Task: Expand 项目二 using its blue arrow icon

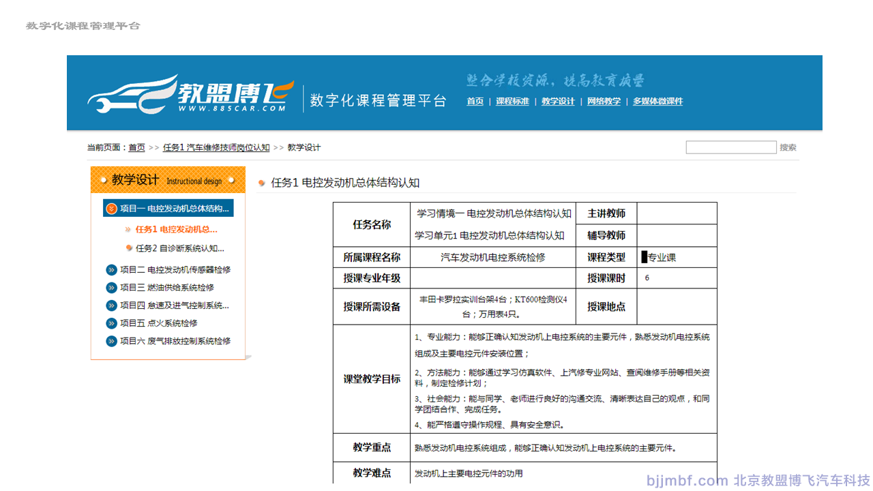Action: pyautogui.click(x=111, y=269)
